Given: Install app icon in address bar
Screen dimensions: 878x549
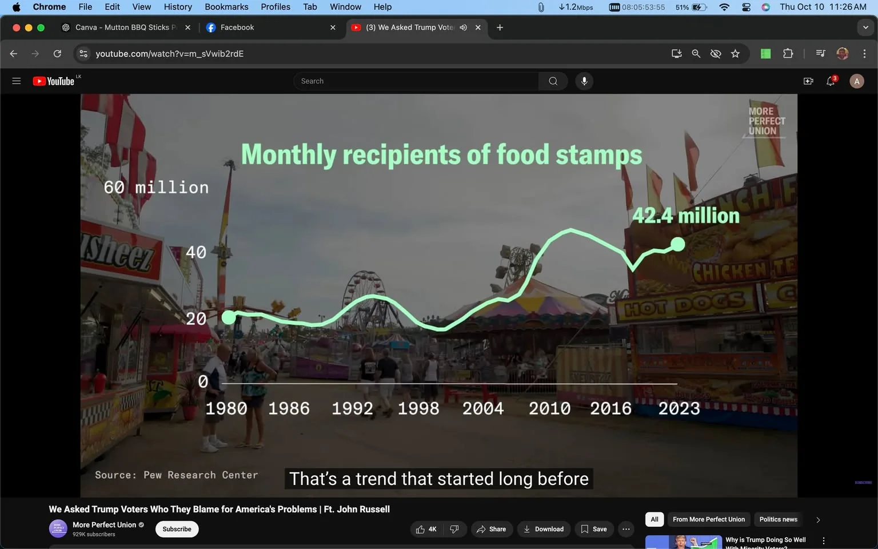Looking at the screenshot, I should click(x=677, y=54).
